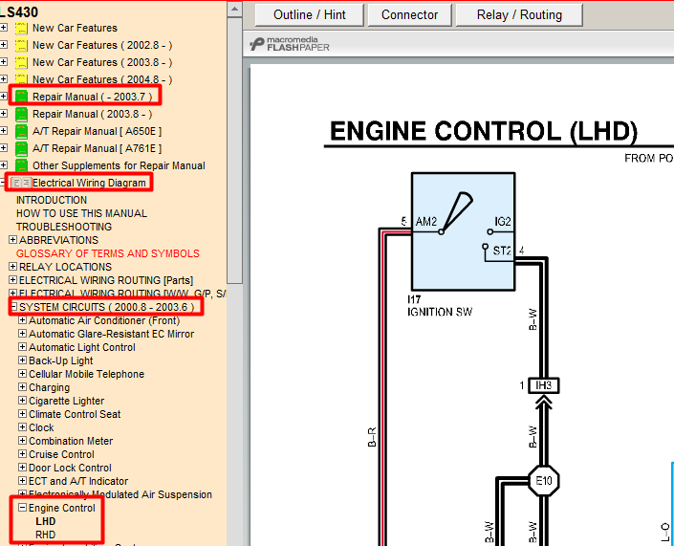Select A/T Repair Manual [A650E] entry
The height and width of the screenshot is (546, 674).
[98, 131]
